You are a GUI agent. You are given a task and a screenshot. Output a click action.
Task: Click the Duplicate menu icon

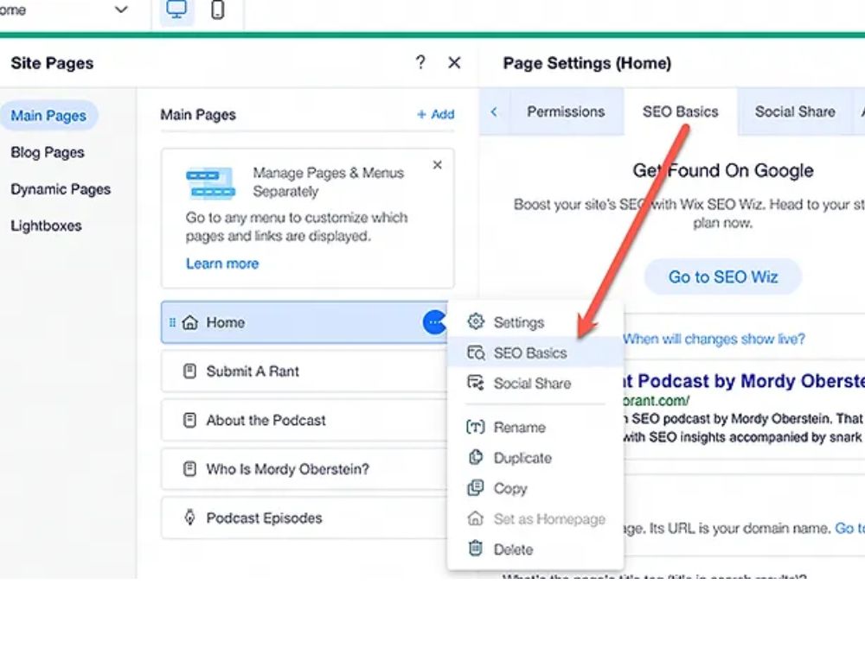click(476, 457)
